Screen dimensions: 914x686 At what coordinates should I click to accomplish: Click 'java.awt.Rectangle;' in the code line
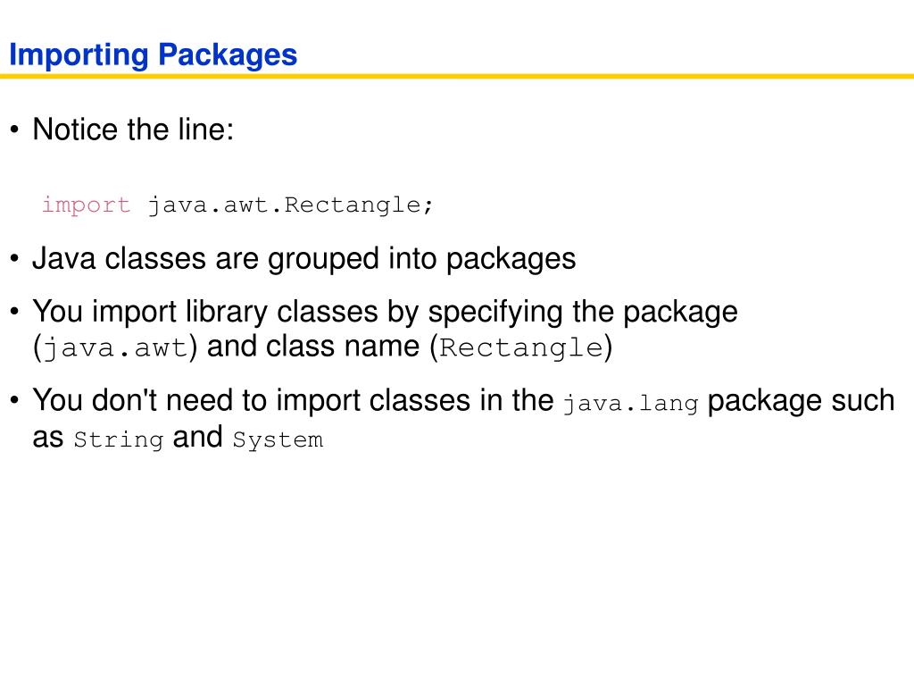coord(290,205)
